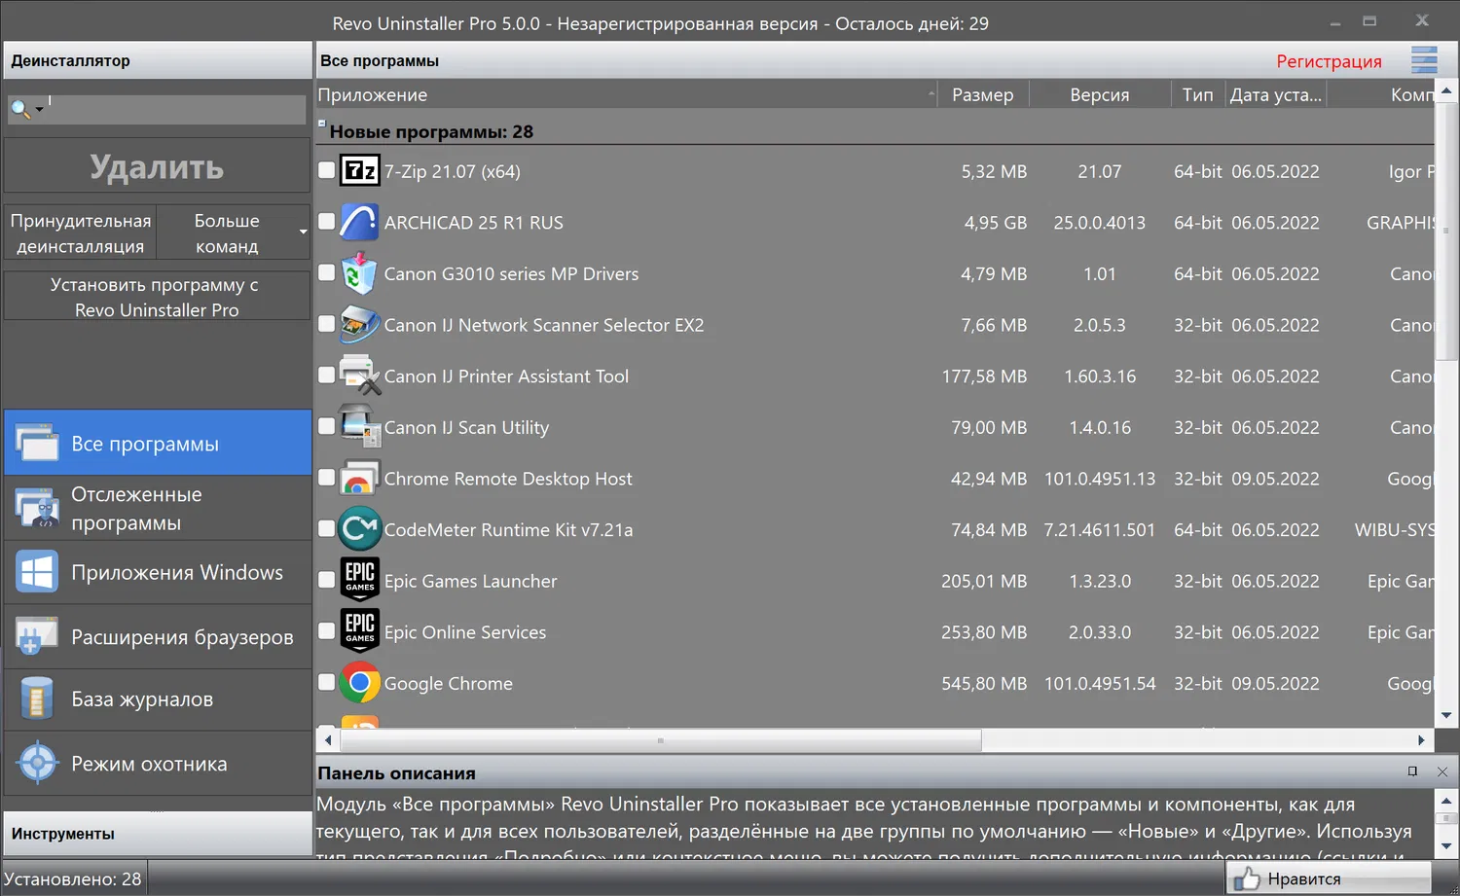The width and height of the screenshot is (1460, 896).
Task: Open Расширения браузеров section
Action: (158, 636)
